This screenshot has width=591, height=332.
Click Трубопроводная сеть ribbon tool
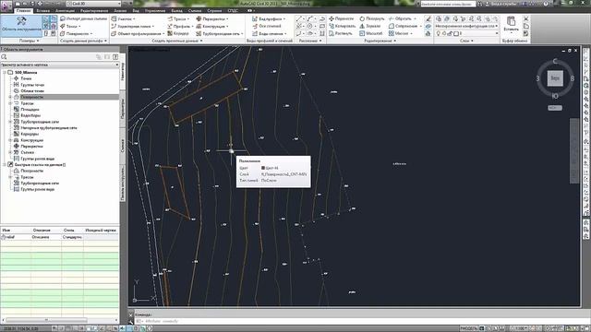pos(220,33)
